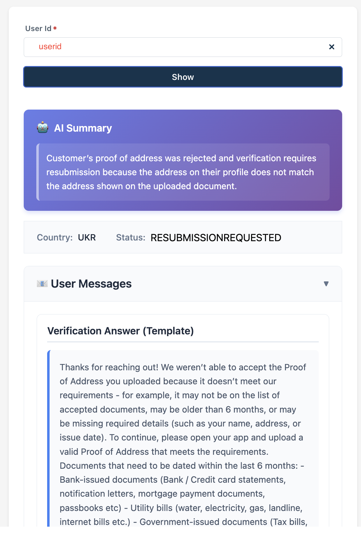361x534 pixels.
Task: Toggle the User Messages header title
Action: 91,284
